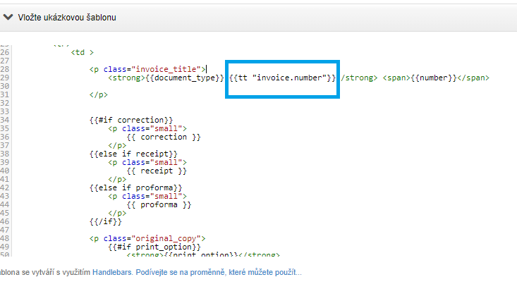Place cursor in the {{tt "invoice.number"}} expression
Screen dimensions: 517x289
(282, 78)
